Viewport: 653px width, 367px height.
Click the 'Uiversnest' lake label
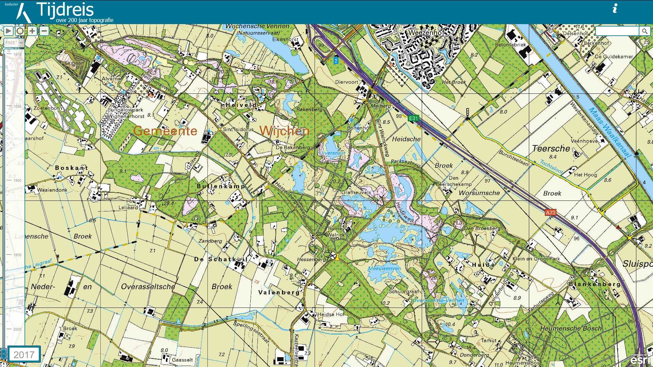[x=333, y=153]
